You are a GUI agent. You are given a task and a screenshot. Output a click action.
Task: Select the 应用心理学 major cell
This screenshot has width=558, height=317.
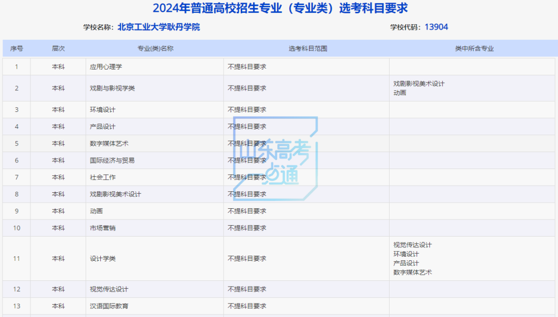[105, 66]
